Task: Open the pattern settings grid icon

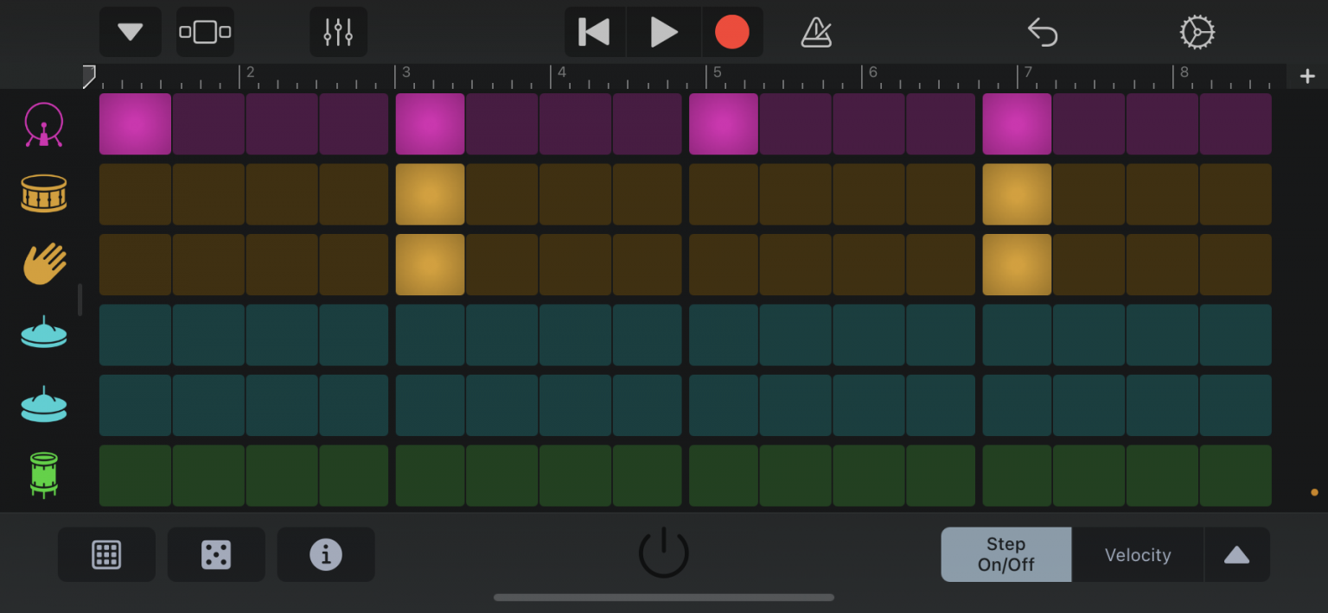Action: point(106,554)
